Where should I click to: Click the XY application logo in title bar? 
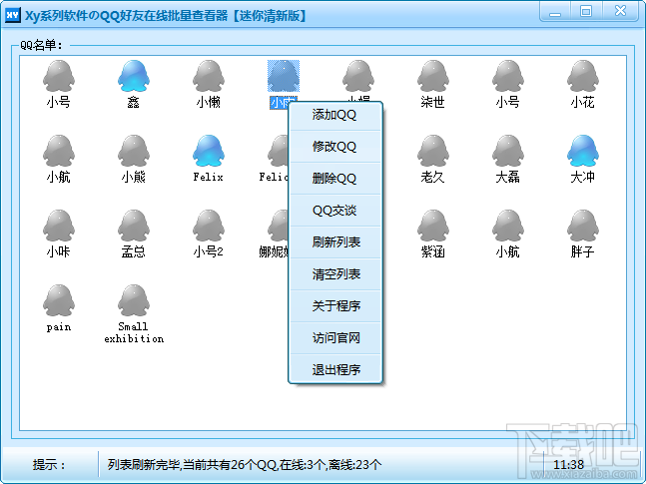click(13, 15)
